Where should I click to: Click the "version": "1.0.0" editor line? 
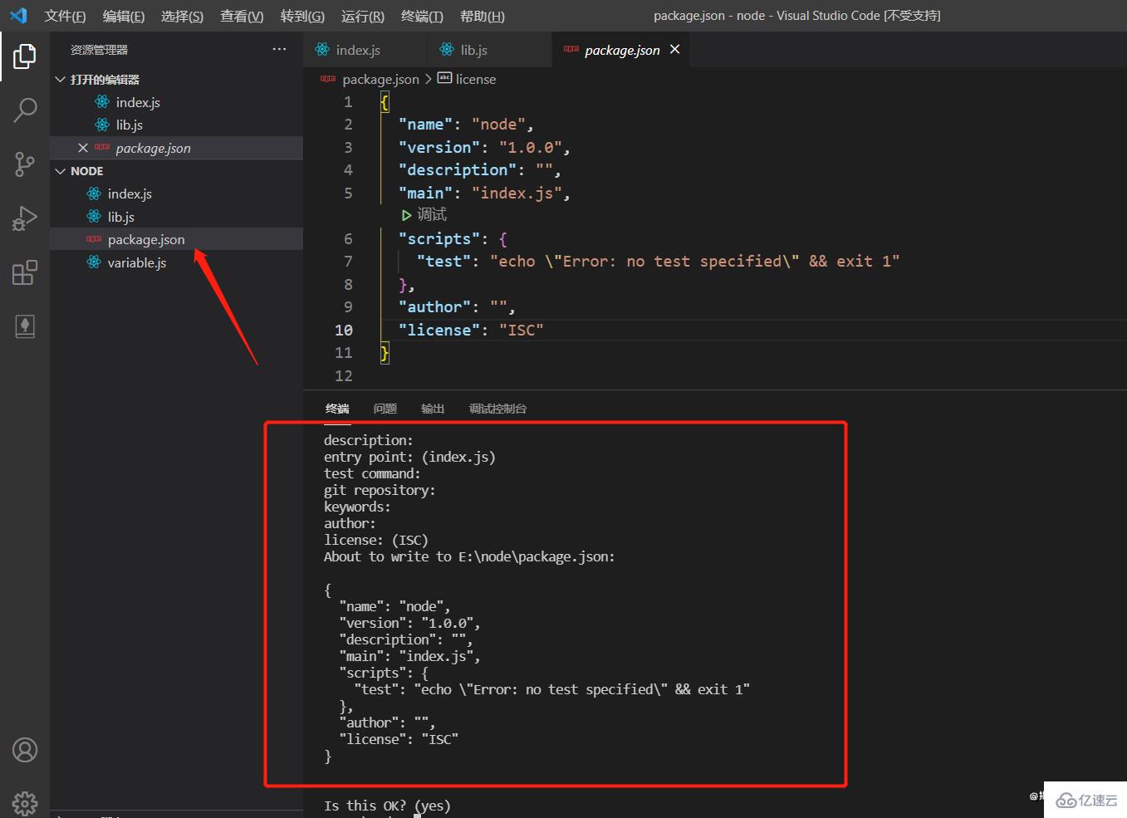point(484,147)
